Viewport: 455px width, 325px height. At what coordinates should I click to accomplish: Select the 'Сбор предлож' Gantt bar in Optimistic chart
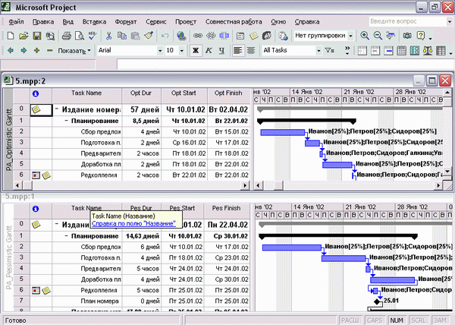point(283,132)
